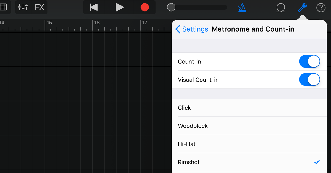Click the FX effects icon

click(39, 7)
